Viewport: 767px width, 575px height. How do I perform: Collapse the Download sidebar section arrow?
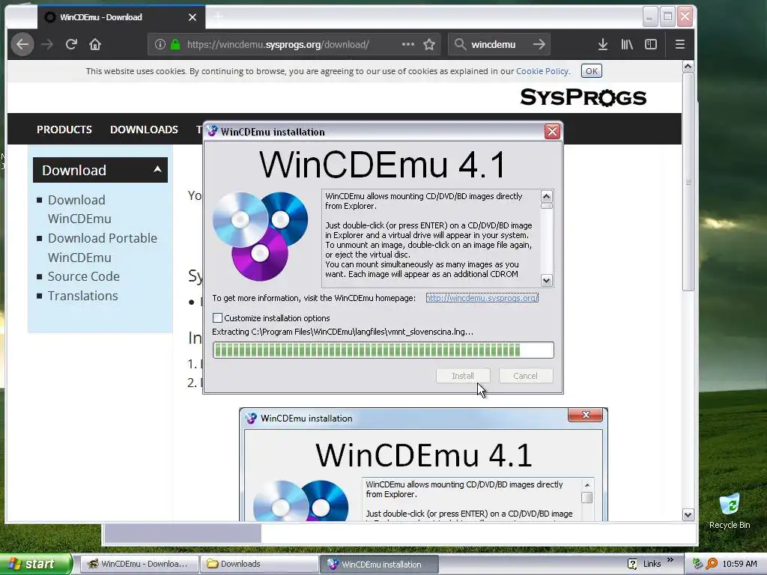157,169
